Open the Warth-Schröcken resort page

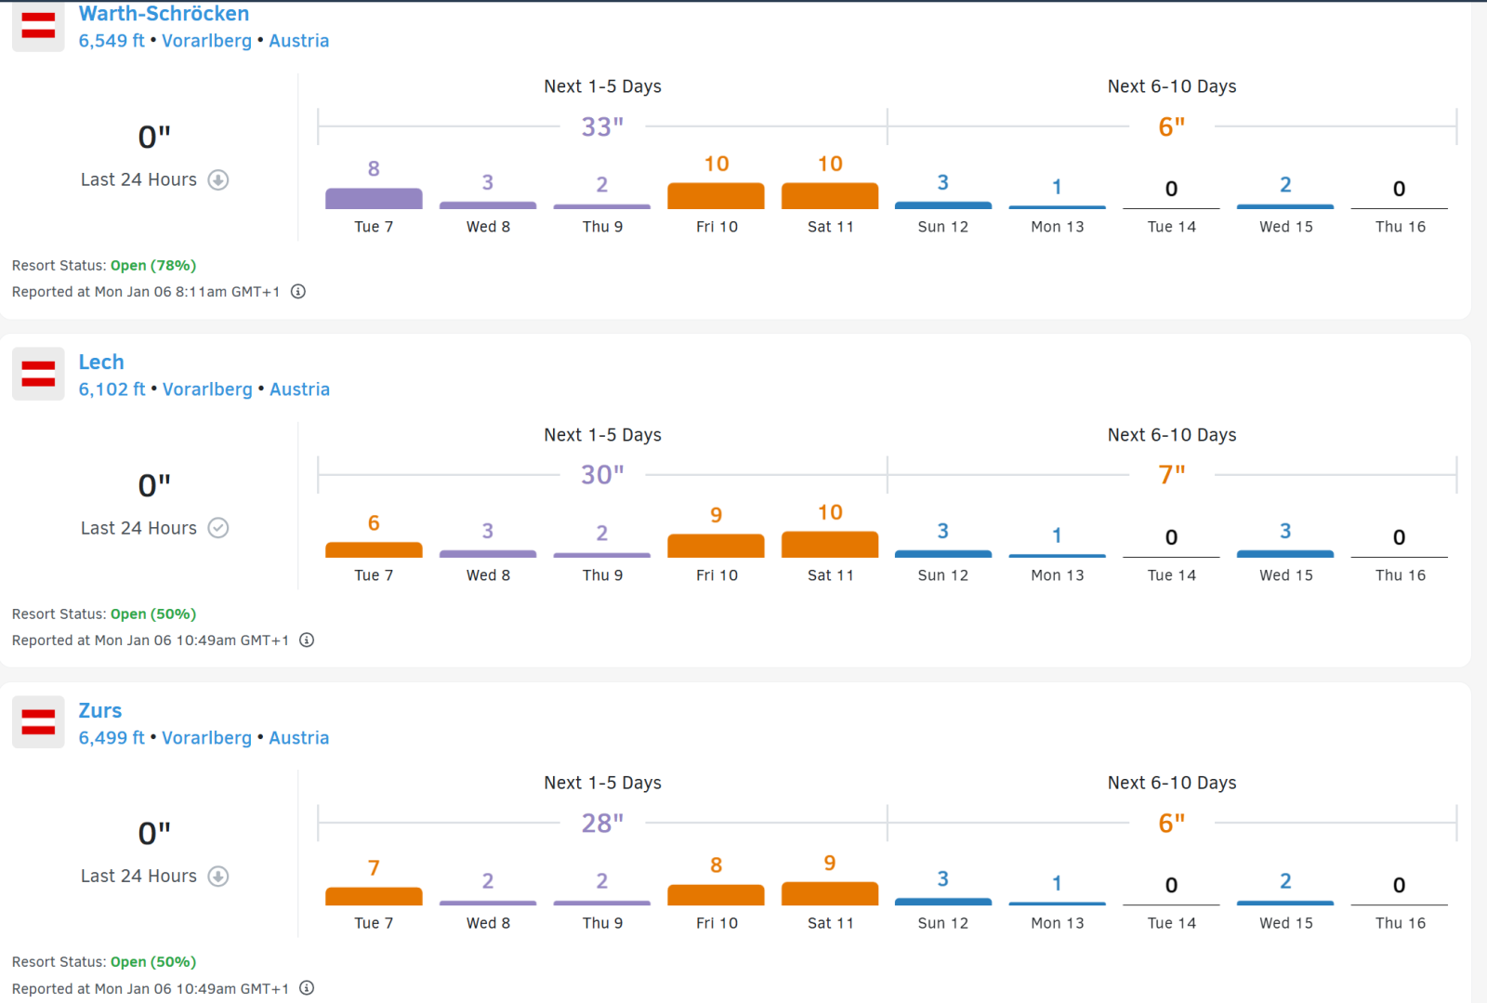[164, 14]
